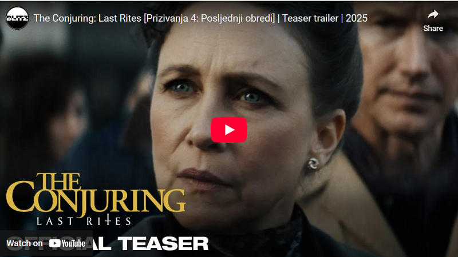Click the white triangle in the play button
Image resolution: width=458 pixels, height=257 pixels.
coord(230,130)
